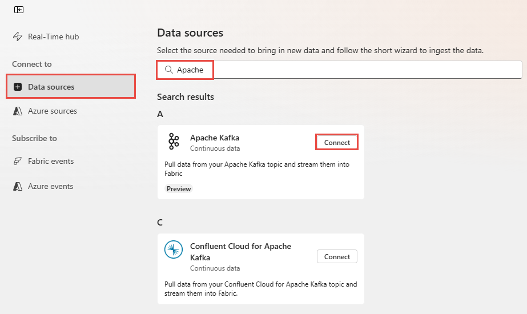Image resolution: width=527 pixels, height=314 pixels.
Task: Connect Confluent Cloud for Apache Kafka
Action: pos(337,257)
